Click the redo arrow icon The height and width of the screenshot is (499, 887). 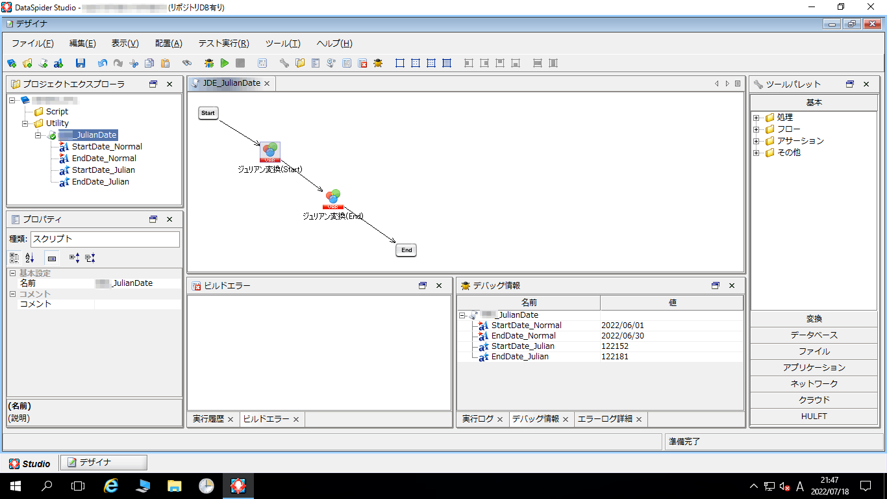[118, 63]
